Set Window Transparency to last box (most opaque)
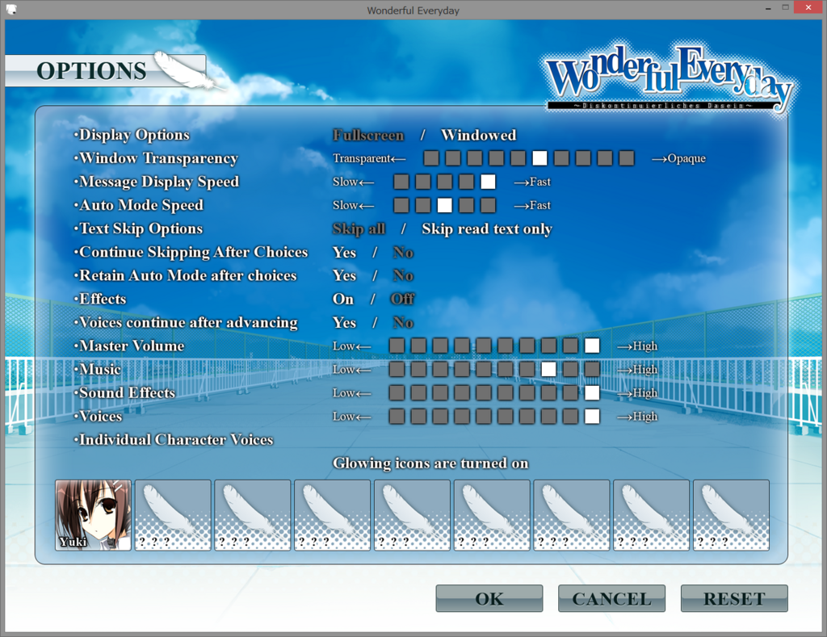The width and height of the screenshot is (827, 637). tap(627, 158)
